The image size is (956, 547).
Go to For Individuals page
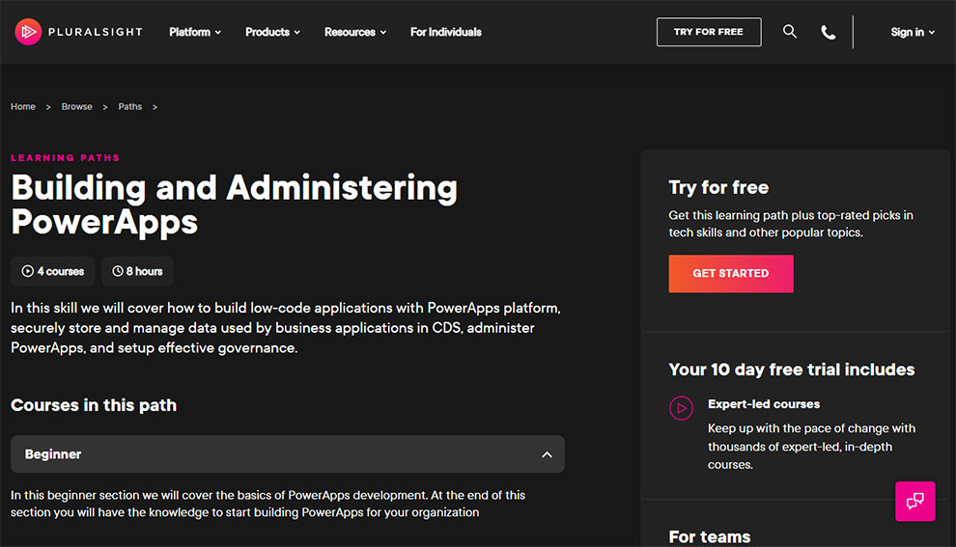[x=446, y=32]
